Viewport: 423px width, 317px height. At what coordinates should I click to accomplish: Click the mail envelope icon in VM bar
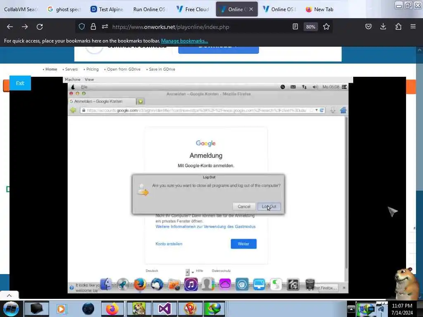click(293, 87)
